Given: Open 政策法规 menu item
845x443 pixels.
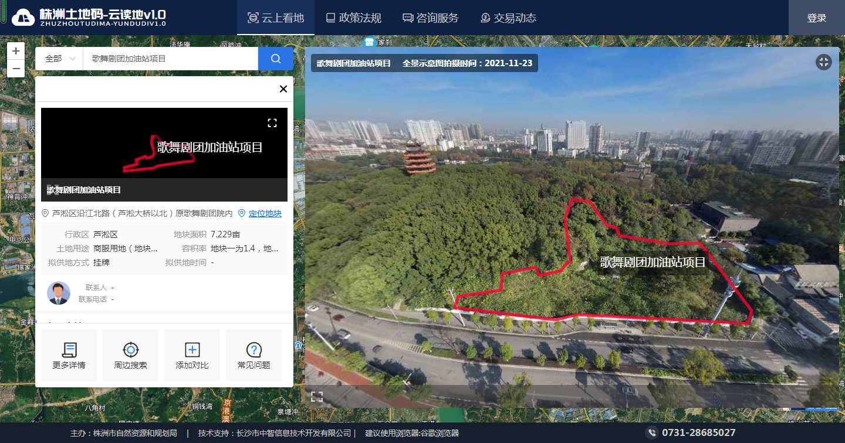Looking at the screenshot, I should pos(354,18).
